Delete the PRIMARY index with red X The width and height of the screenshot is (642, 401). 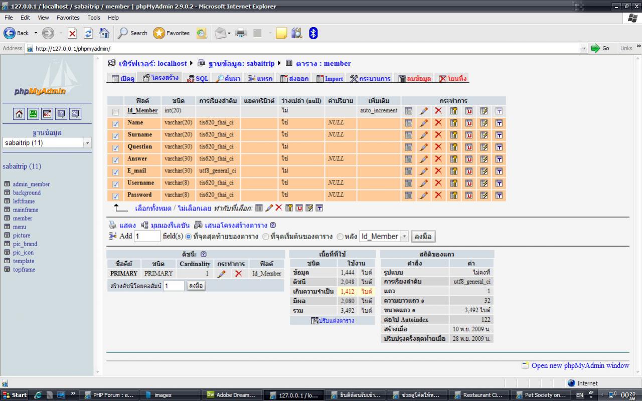(238, 274)
